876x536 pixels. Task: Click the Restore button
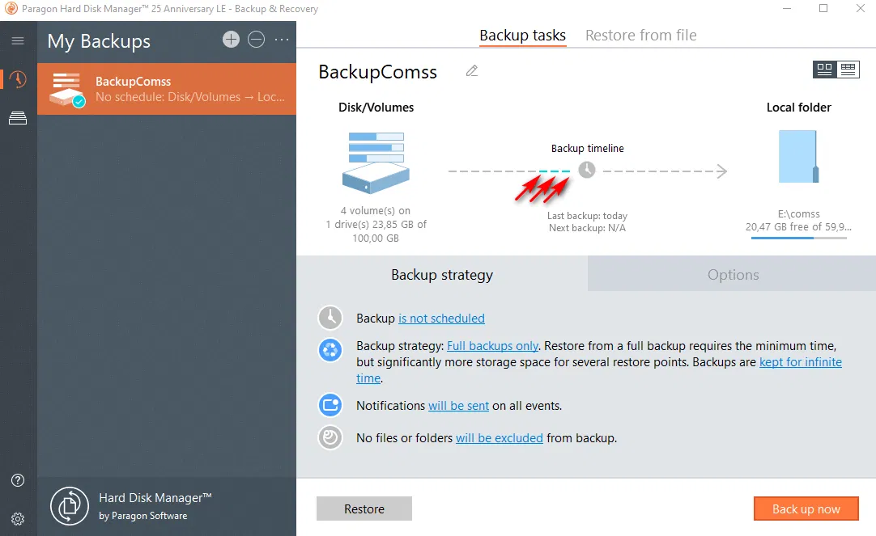point(364,509)
